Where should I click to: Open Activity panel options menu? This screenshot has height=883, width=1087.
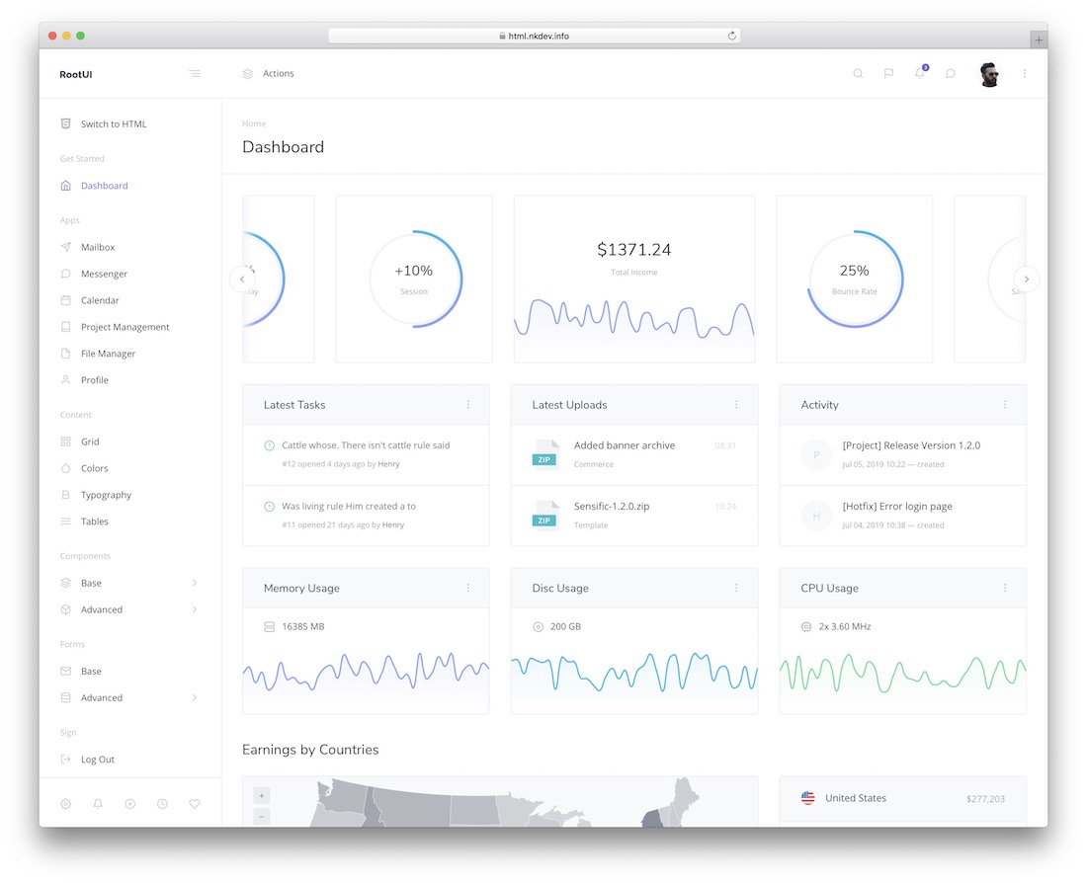click(1005, 405)
